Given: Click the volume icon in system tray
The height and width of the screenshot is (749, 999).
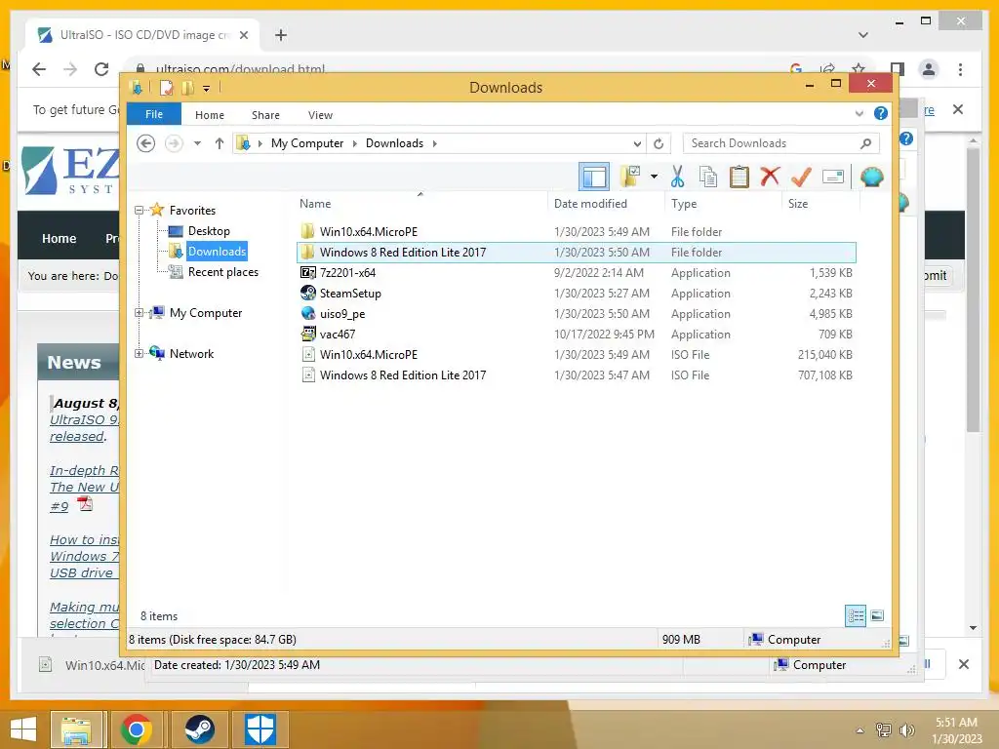Looking at the screenshot, I should (906, 730).
